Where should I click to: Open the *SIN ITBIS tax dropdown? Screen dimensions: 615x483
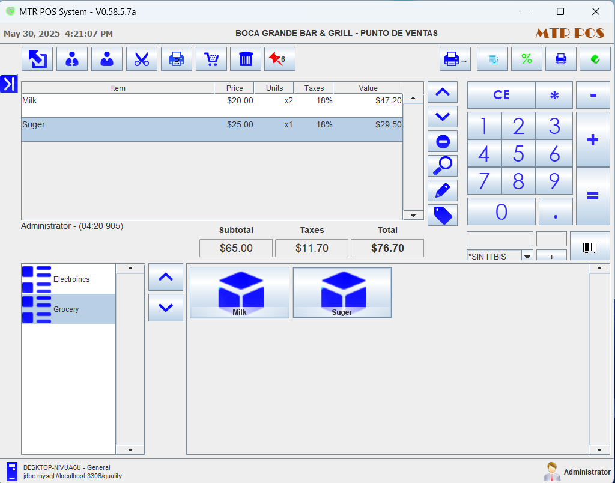[527, 256]
